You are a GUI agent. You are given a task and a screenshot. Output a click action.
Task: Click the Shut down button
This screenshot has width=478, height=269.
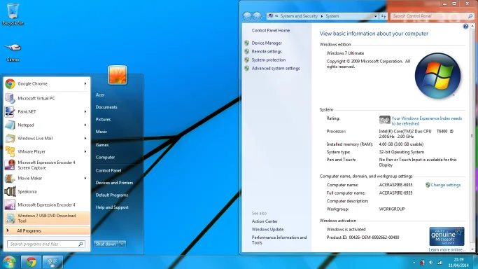click(x=106, y=244)
